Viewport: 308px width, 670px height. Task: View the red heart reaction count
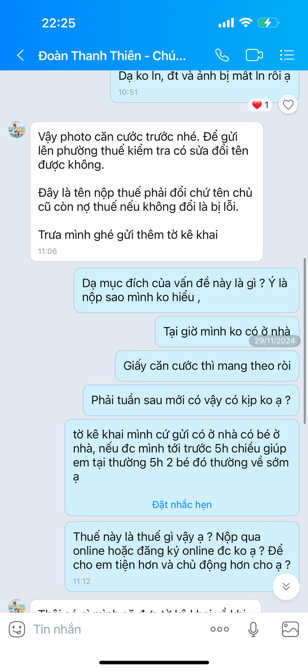(260, 105)
